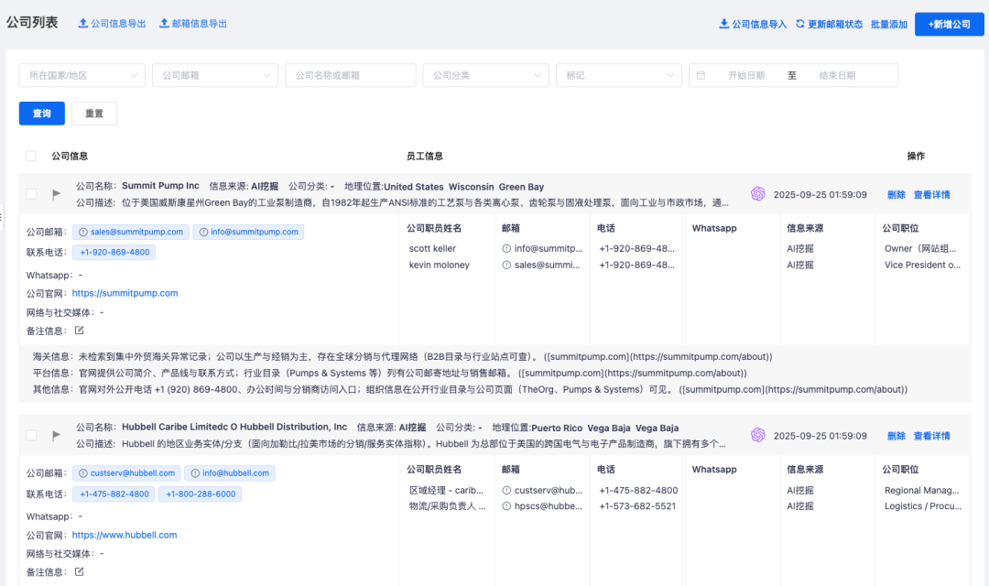Click the 公司信息导出 export link
The width and height of the screenshot is (989, 586).
point(112,23)
